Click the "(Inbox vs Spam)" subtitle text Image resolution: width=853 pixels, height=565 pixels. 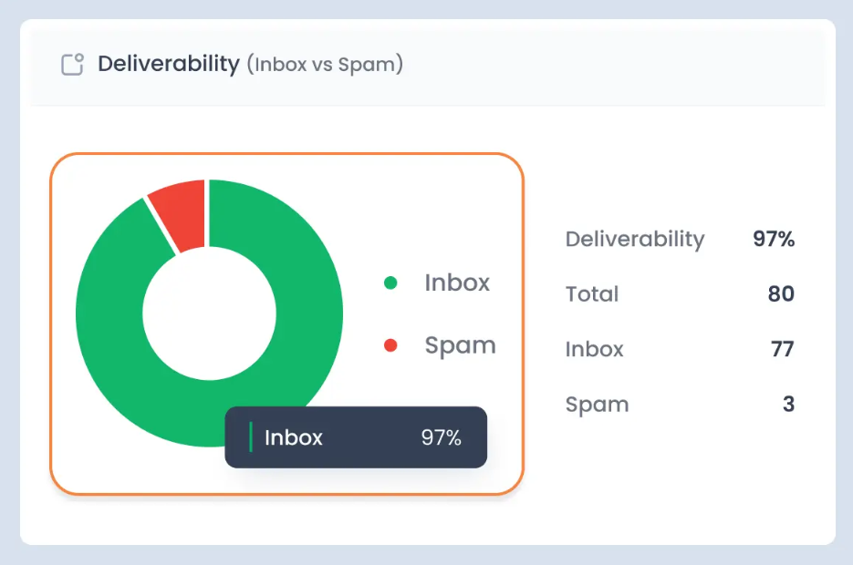(325, 65)
